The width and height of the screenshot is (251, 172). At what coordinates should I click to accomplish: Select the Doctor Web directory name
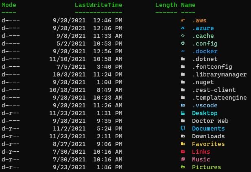coord(210,121)
